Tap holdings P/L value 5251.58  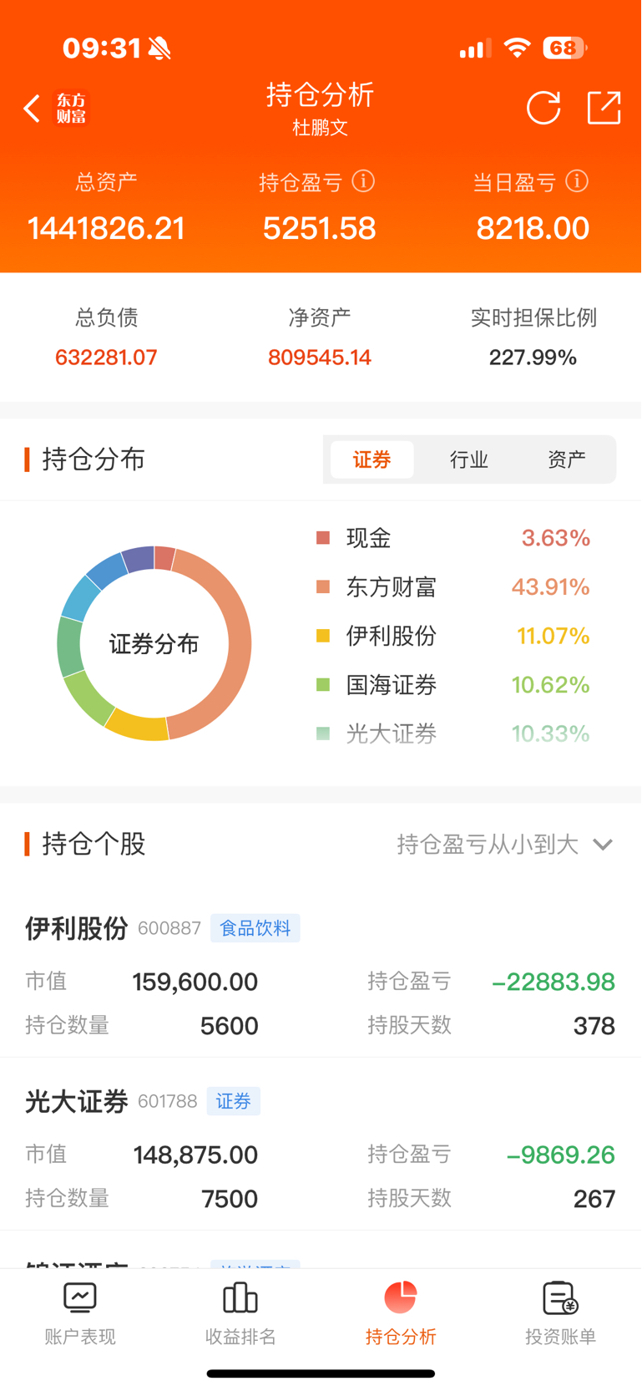320,228
